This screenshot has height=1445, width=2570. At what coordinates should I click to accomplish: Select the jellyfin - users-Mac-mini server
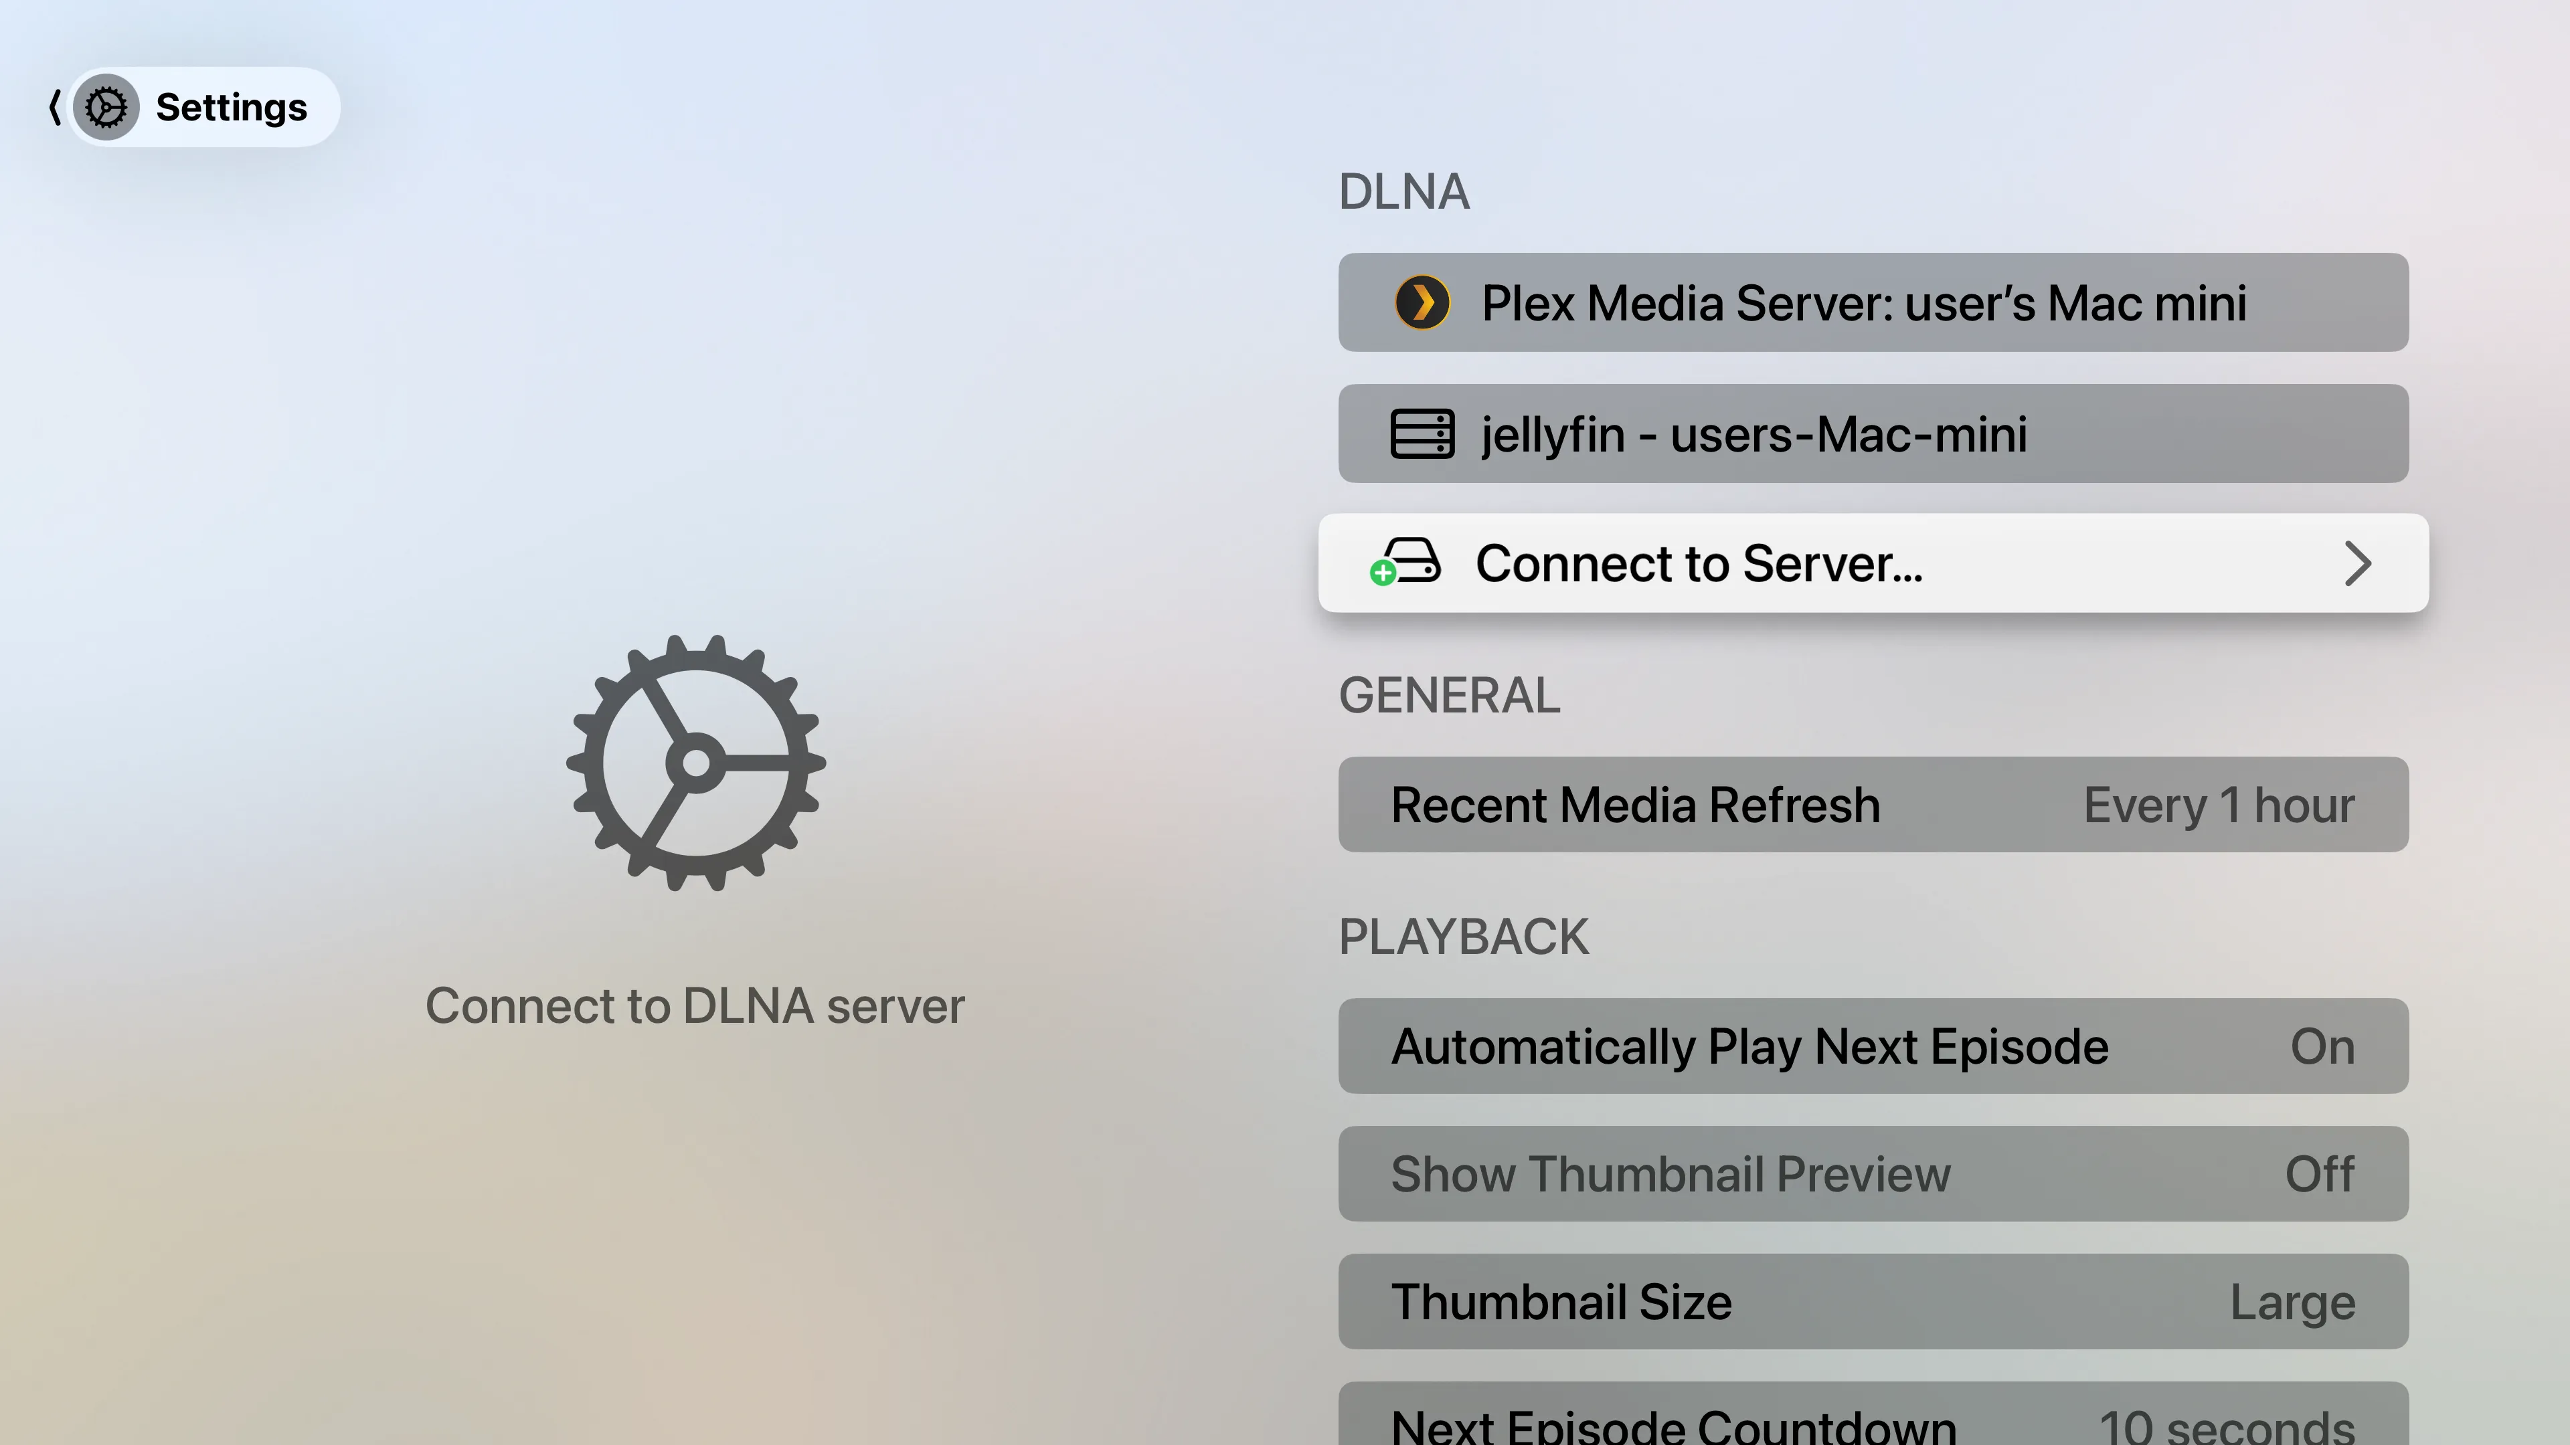point(1873,433)
